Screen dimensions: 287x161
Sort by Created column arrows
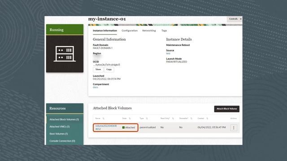207,119
